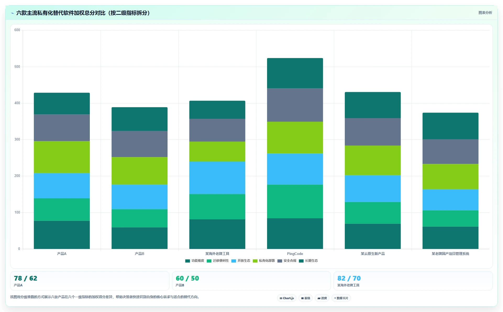The image size is (503, 312).
Task: Hide the 开放生态 series via the legend
Action: click(241, 261)
